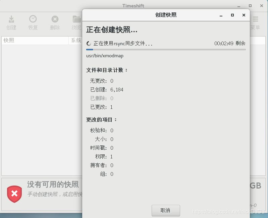268x218 pixels.
Task: Click the 大小: 0 entry
Action: pos(104,139)
